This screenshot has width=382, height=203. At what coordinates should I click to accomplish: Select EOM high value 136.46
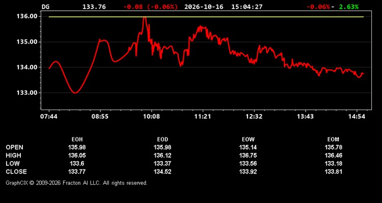[333, 155]
